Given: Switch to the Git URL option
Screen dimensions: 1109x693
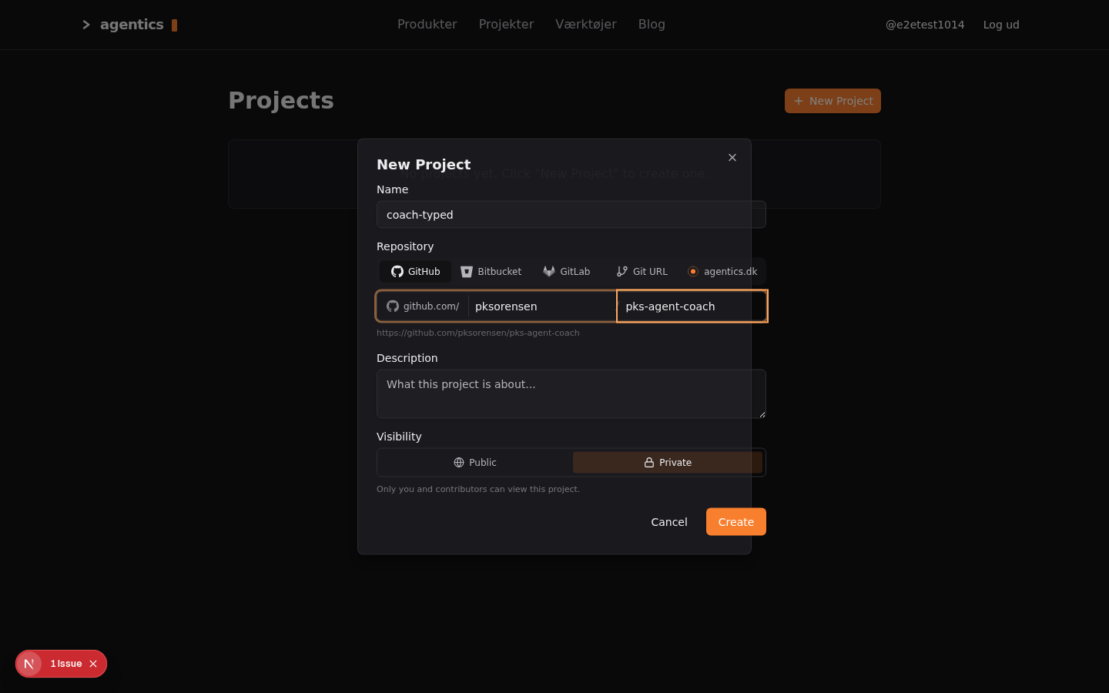Looking at the screenshot, I should click(642, 272).
